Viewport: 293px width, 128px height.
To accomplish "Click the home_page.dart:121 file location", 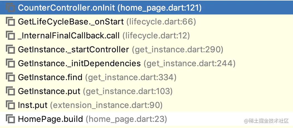I will pyautogui.click(x=159, y=8).
